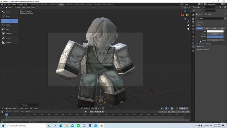Click the Power value field
This screenshot has width=227, height=128.
(215, 34)
